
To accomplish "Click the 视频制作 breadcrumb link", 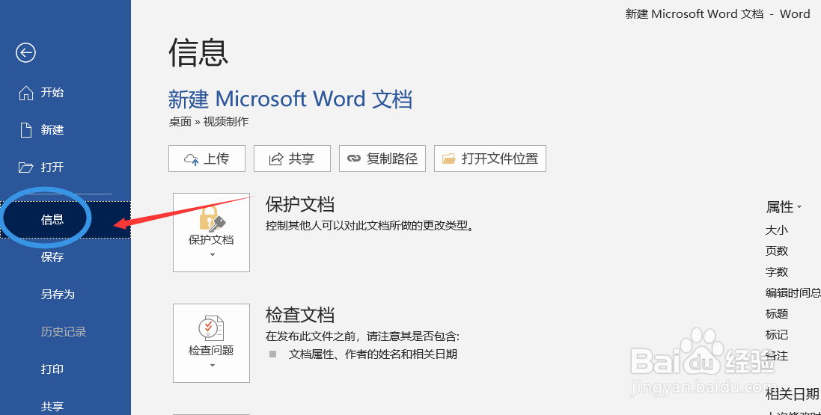I will tap(226, 122).
